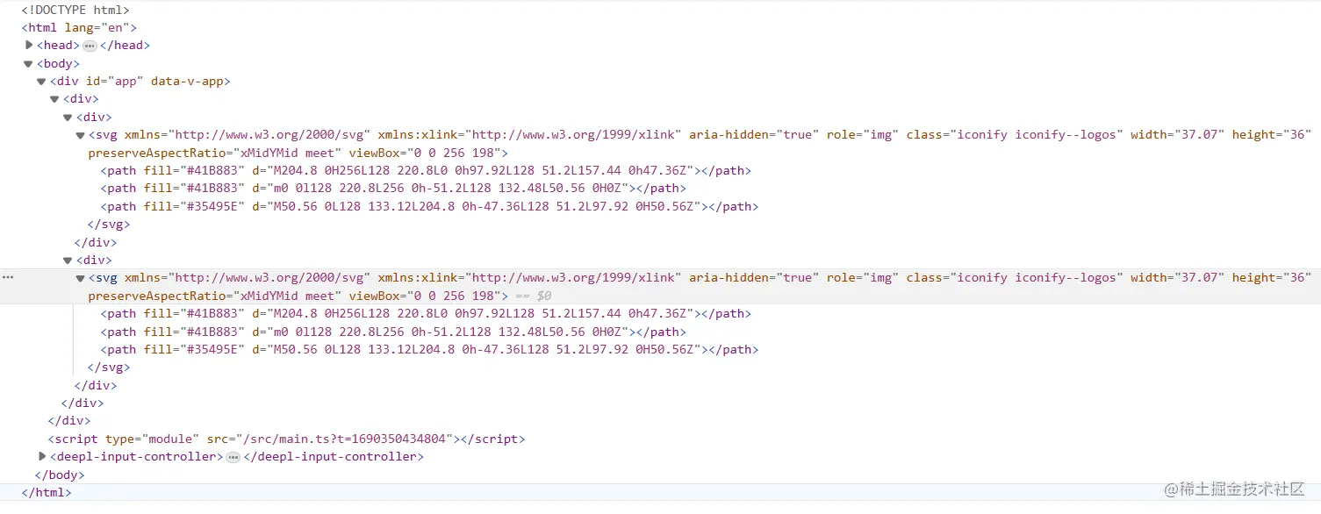1321x514 pixels.
Task: Collapse the body element arrow
Action: tap(28, 63)
